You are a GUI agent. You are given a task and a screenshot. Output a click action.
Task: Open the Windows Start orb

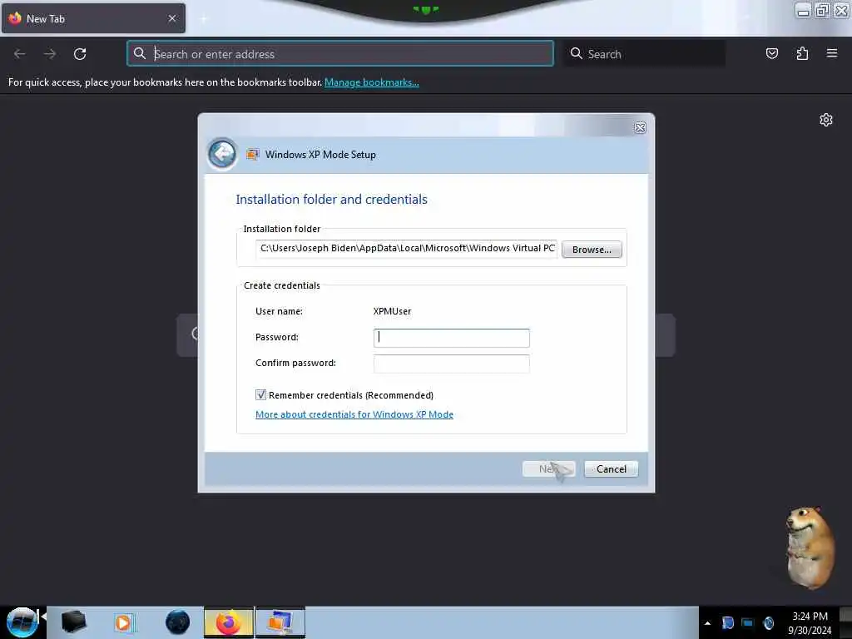click(22, 622)
